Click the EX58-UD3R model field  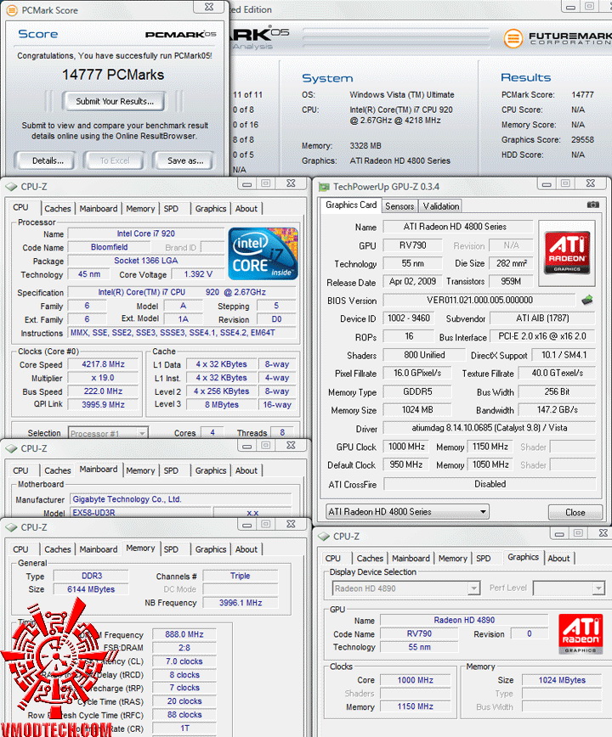(139, 513)
